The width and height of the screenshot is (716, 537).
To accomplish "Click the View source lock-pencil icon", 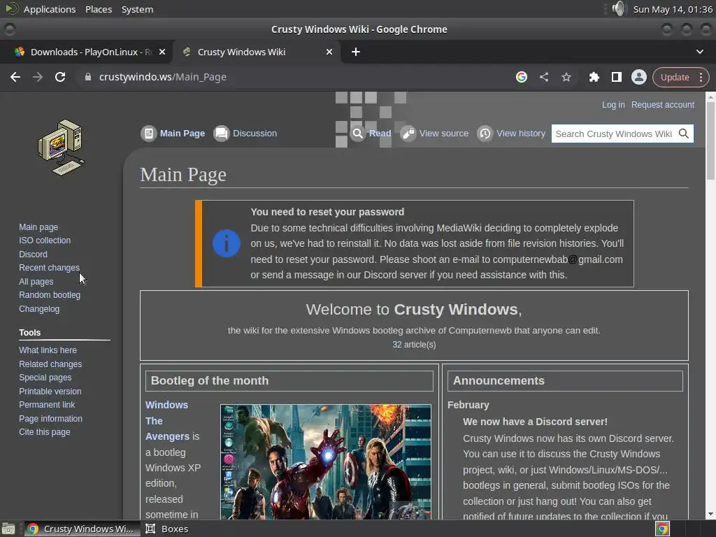I will coord(408,134).
